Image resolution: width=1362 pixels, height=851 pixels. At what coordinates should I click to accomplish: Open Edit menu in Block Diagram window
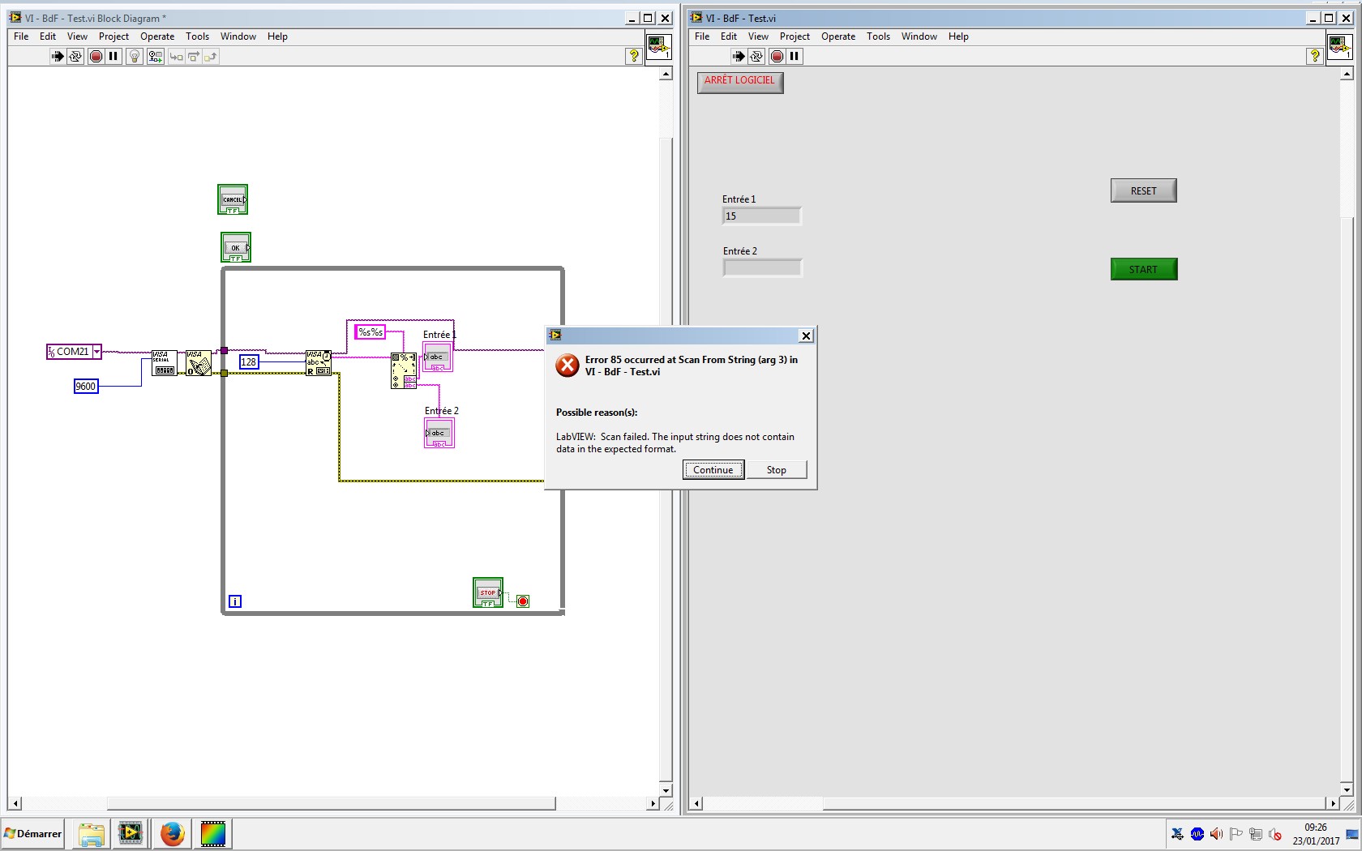[x=48, y=36]
